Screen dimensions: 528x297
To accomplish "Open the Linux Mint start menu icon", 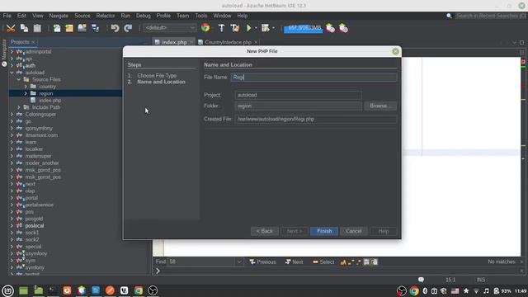I will pos(7,290).
